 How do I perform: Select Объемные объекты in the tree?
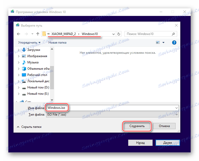tap(39, 69)
